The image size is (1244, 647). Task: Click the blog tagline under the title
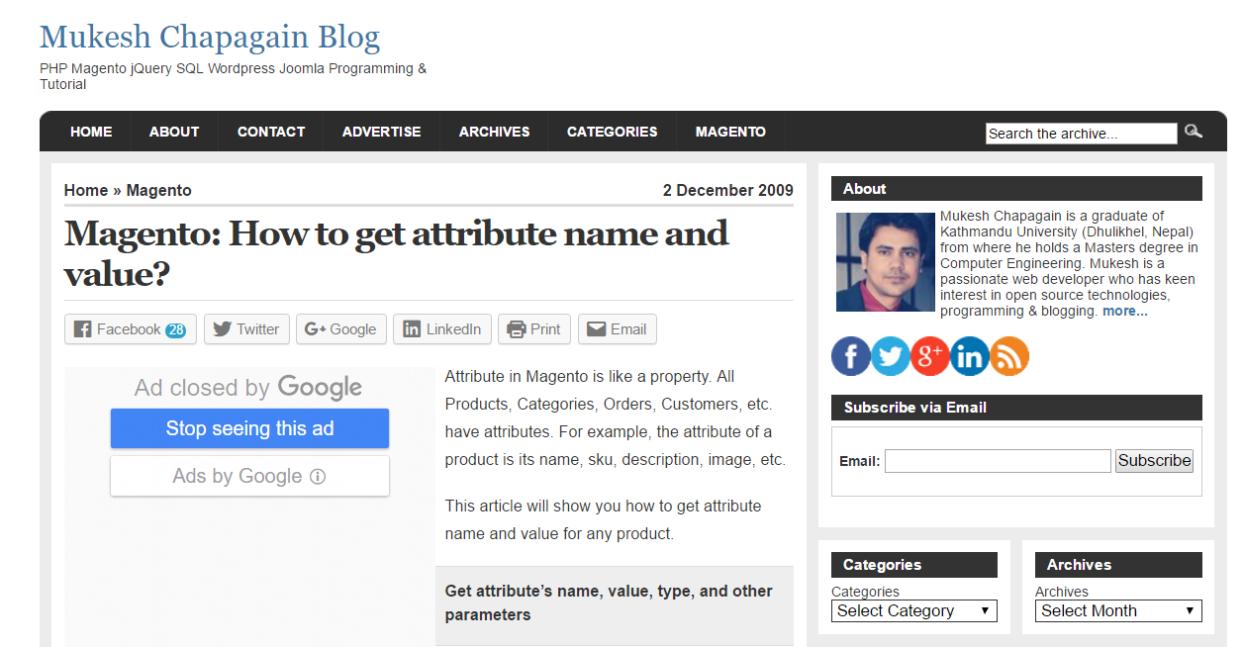[234, 76]
